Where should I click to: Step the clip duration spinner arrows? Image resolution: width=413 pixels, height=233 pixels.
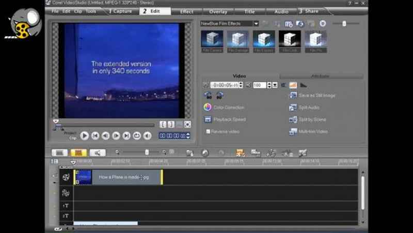click(x=241, y=85)
